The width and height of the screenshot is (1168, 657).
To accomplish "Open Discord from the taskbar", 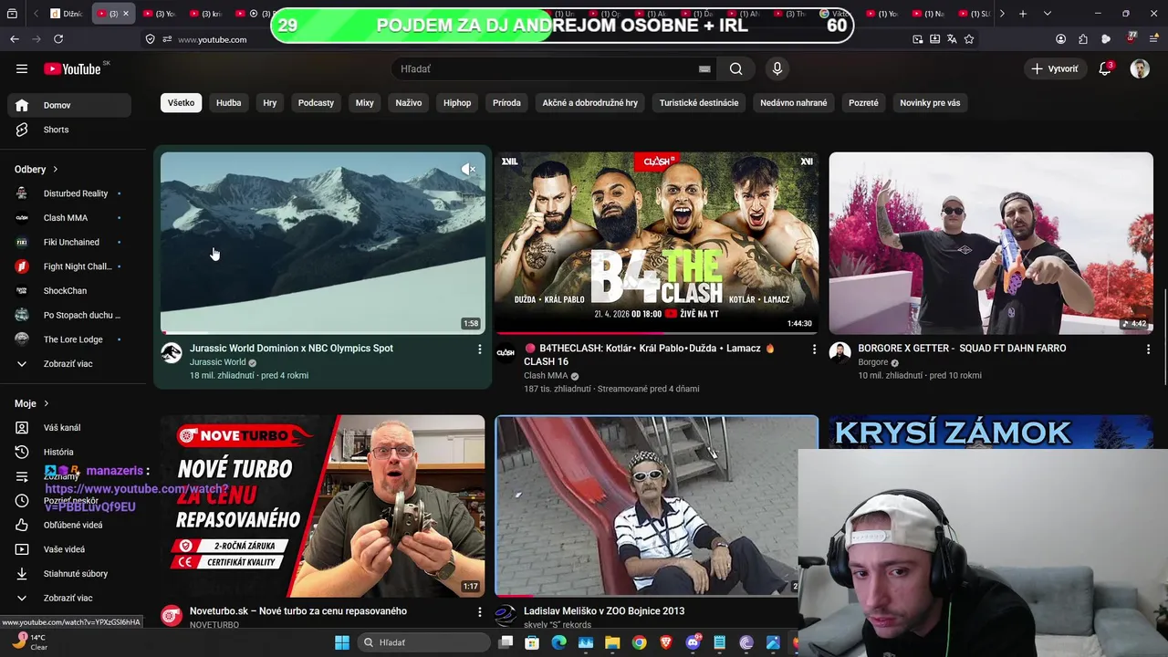I will [x=693, y=642].
